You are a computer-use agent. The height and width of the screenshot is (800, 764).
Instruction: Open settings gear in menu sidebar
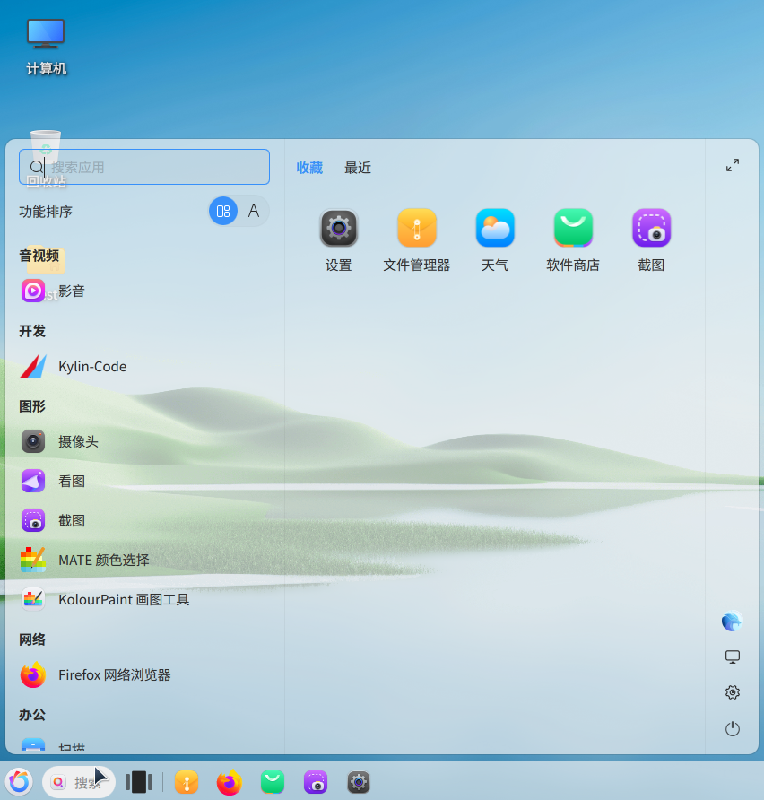(x=733, y=692)
